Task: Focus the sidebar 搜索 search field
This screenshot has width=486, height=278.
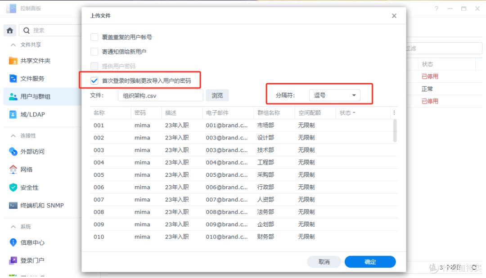Action: pyautogui.click(x=51, y=31)
